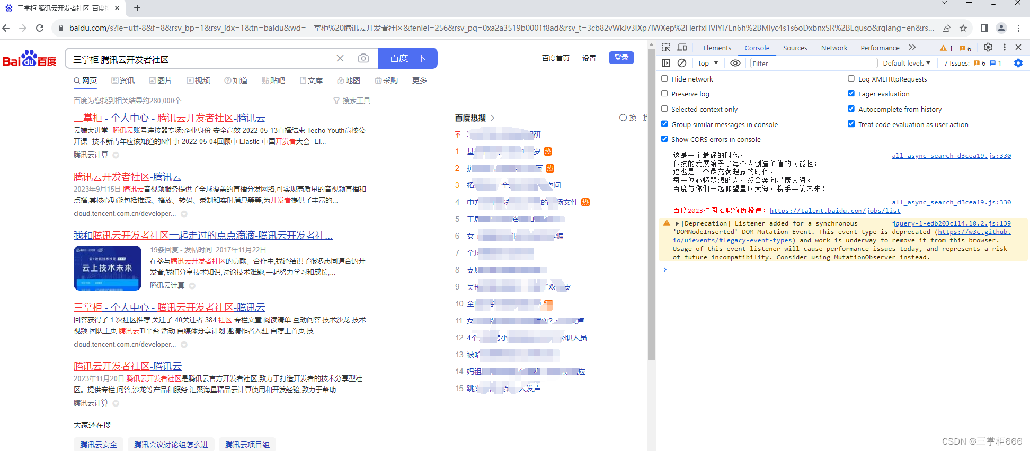Switch to Sources tab

click(x=795, y=48)
